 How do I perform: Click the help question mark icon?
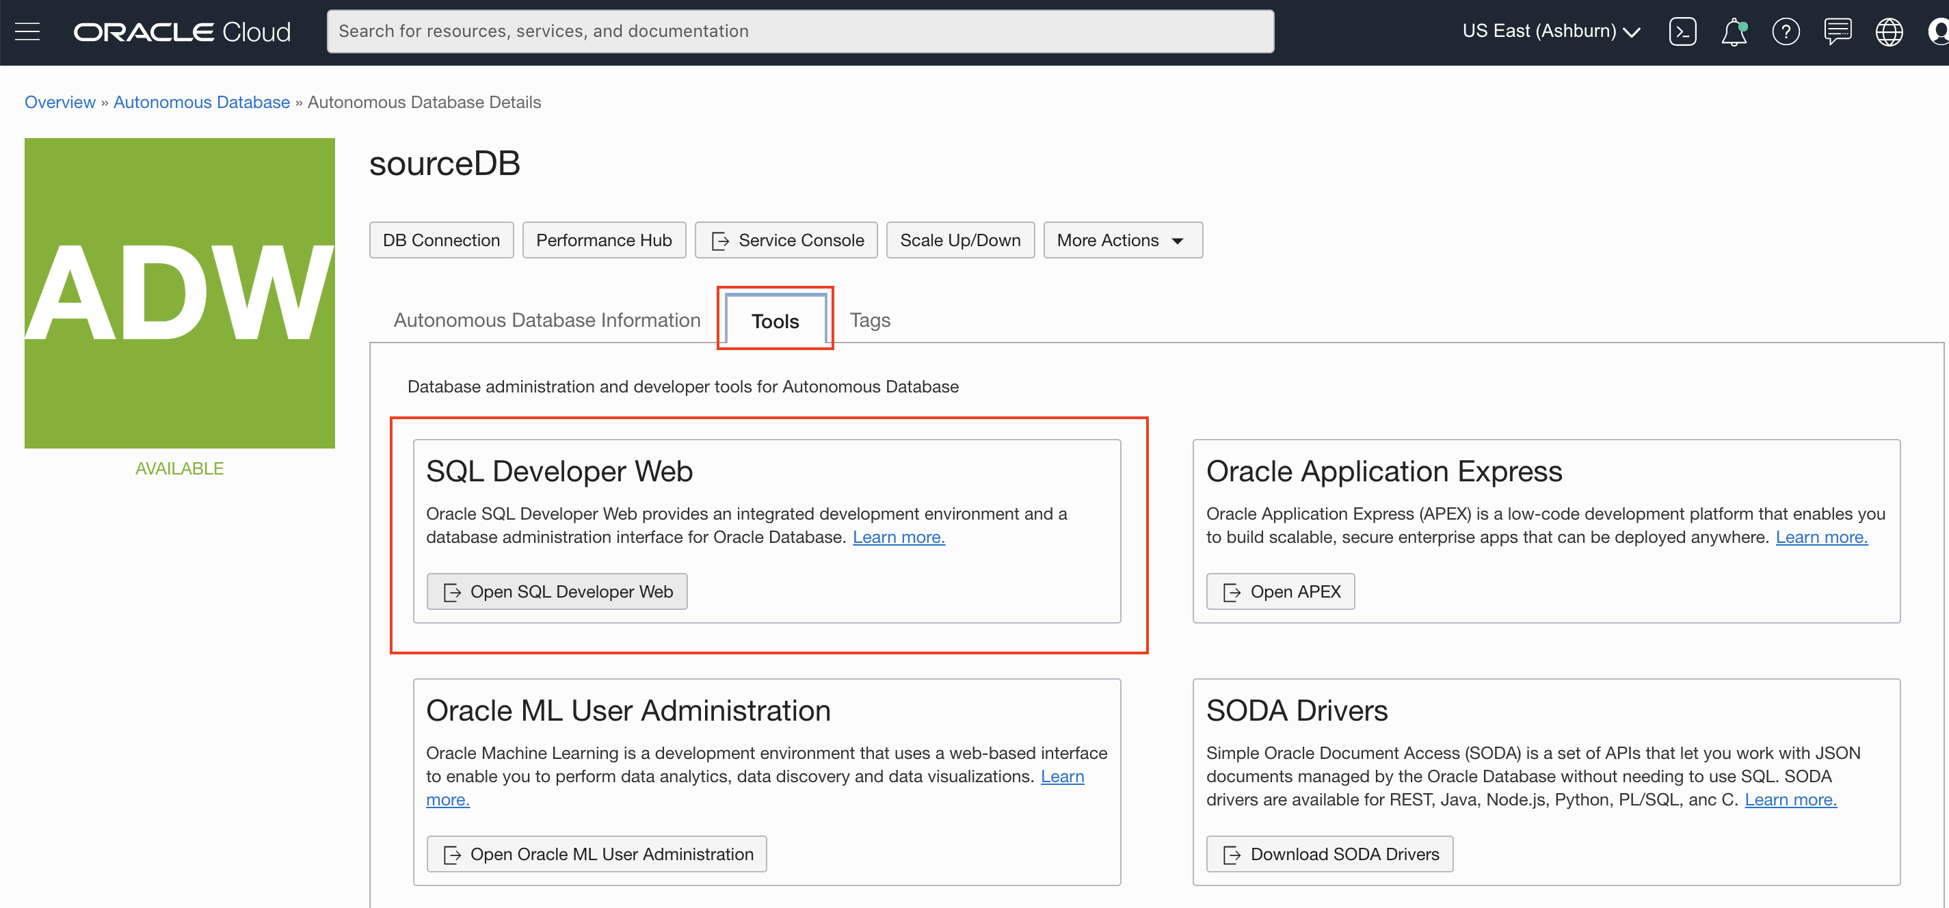point(1786,31)
